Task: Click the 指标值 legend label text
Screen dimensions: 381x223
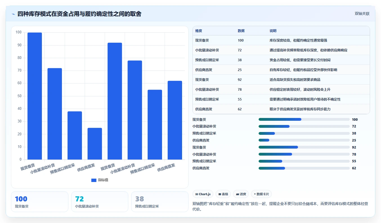Action: (x=103, y=180)
